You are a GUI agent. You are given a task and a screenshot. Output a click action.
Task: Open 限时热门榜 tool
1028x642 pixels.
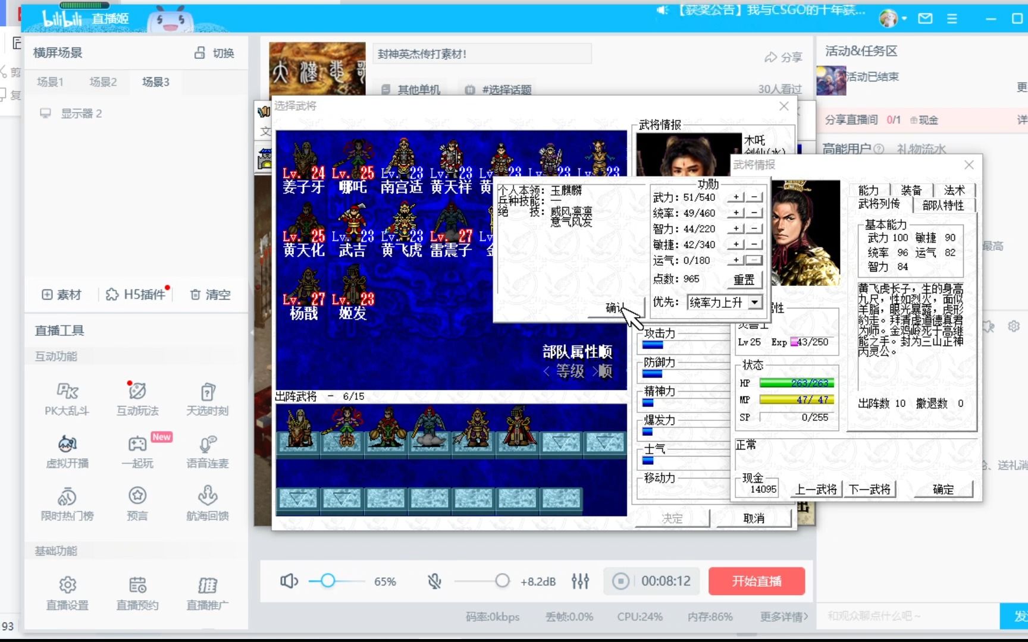point(67,503)
